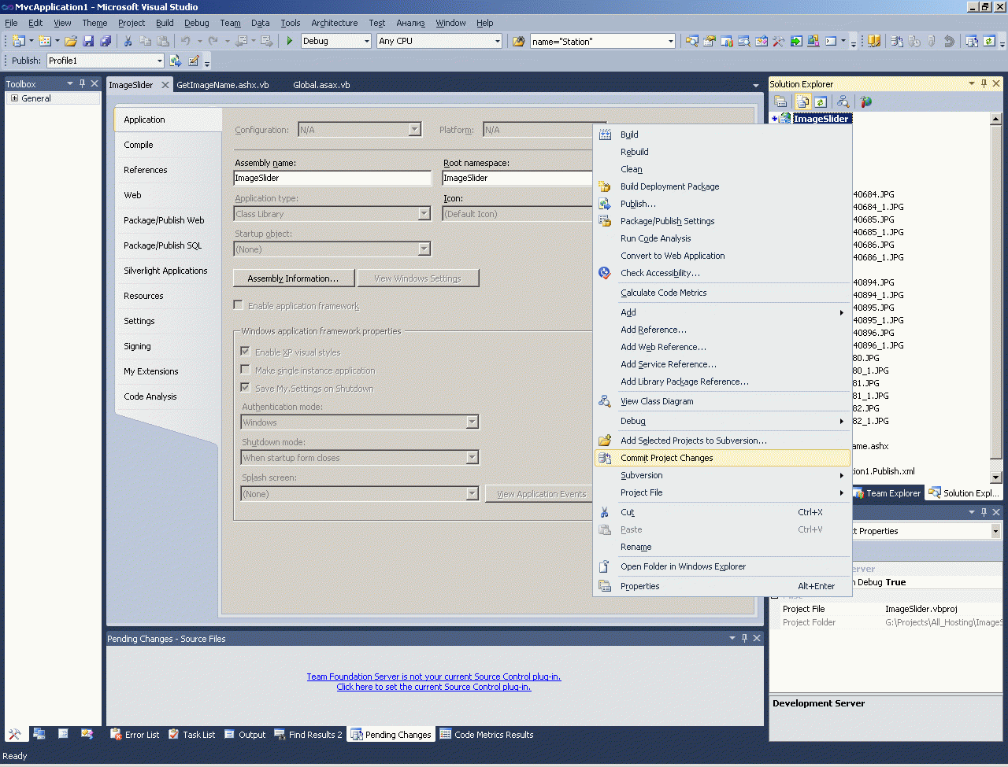The width and height of the screenshot is (1008, 767).
Task: Click the Cut scissors toolbar icon
Action: (128, 41)
